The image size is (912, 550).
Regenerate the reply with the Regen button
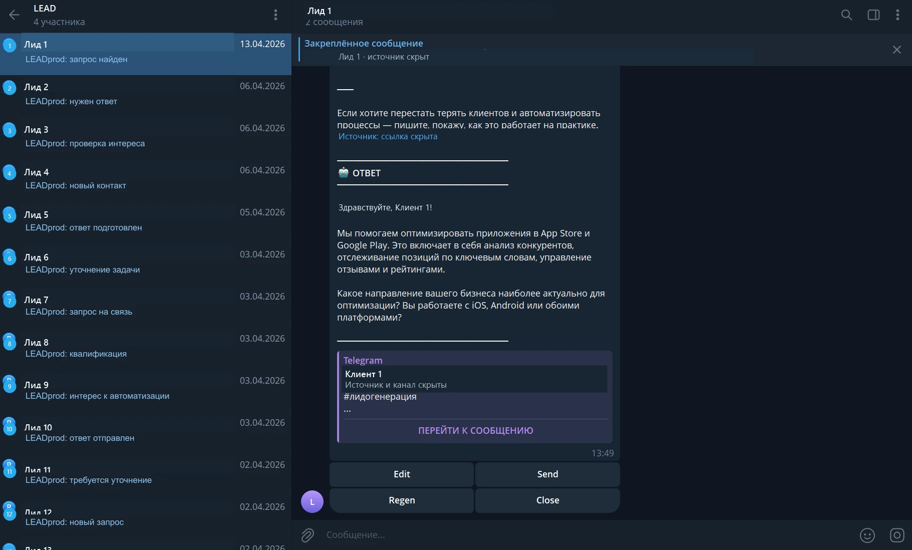(x=402, y=500)
